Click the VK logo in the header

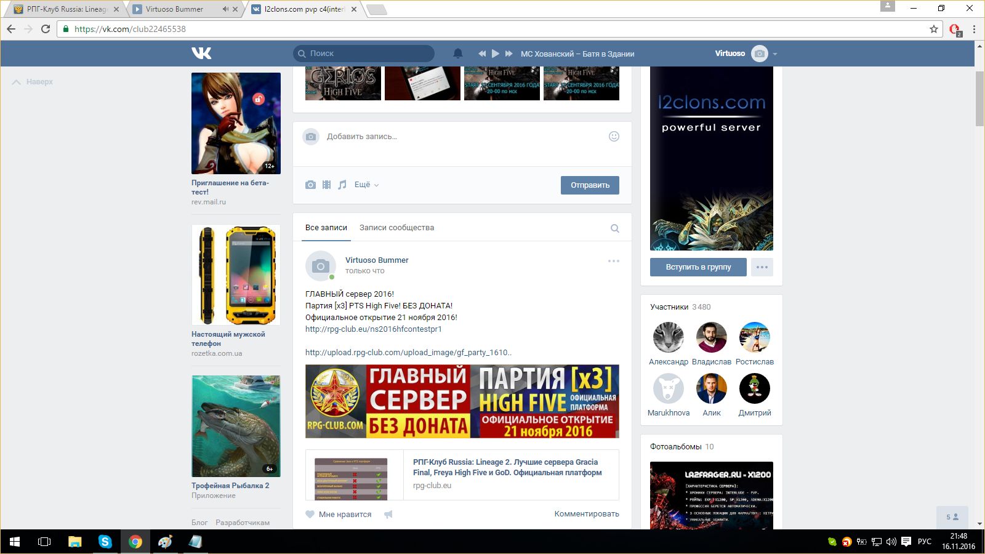pos(201,54)
